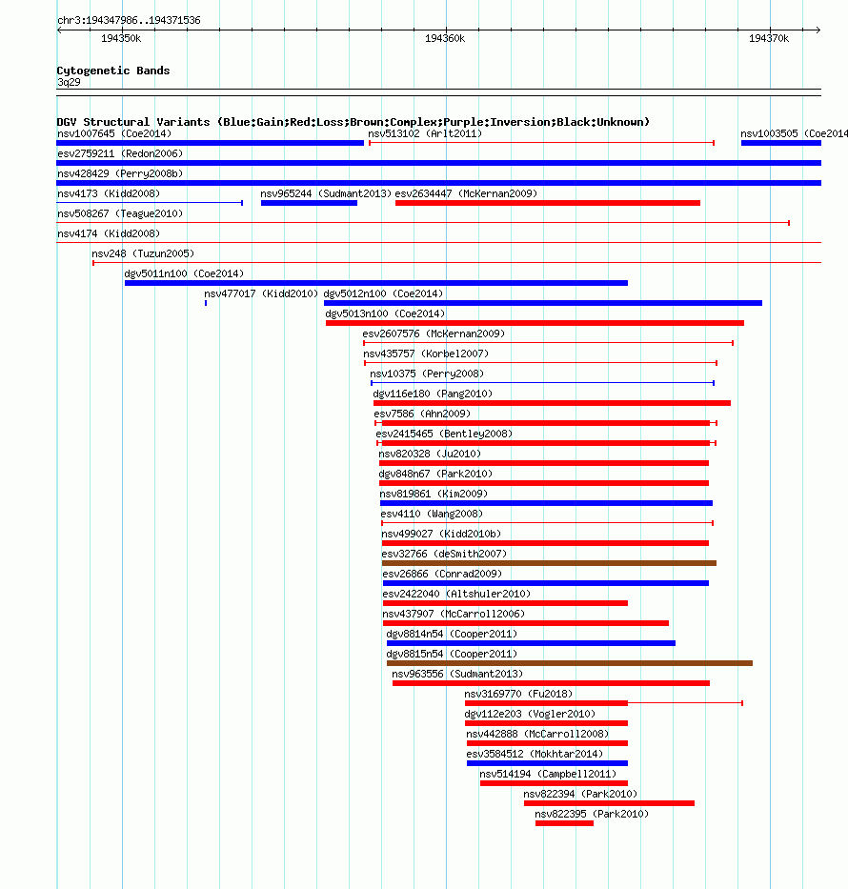Open dgv8814n54 (Cooper2011) label
The image size is (848, 889).
[x=452, y=635]
